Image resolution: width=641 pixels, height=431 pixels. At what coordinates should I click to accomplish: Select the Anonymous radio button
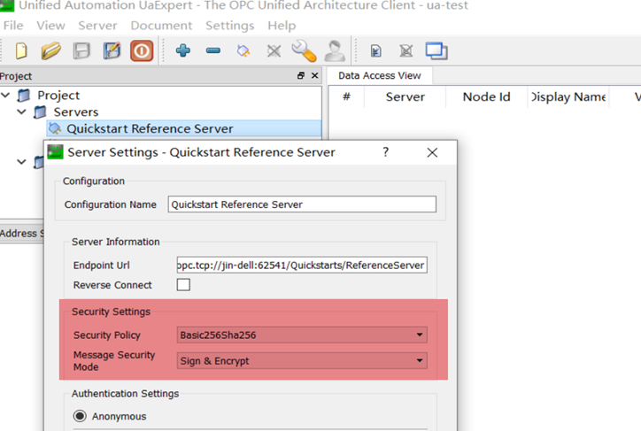[80, 416]
